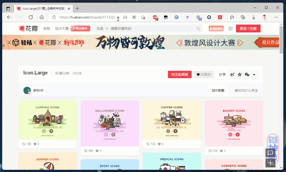Reload the current page
The width and height of the screenshot is (286, 172).
tap(31, 17)
